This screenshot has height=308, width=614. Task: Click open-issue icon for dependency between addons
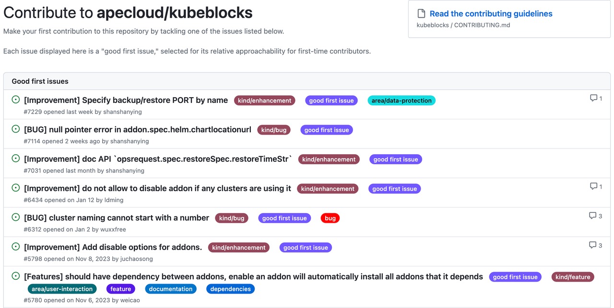pos(15,276)
